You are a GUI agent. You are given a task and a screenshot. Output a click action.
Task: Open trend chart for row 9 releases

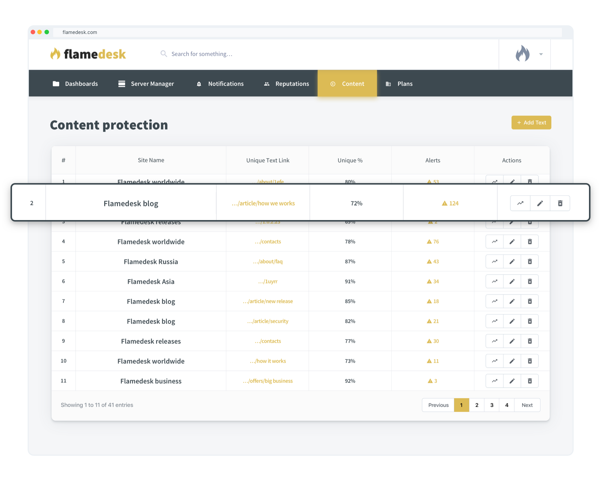click(x=495, y=341)
